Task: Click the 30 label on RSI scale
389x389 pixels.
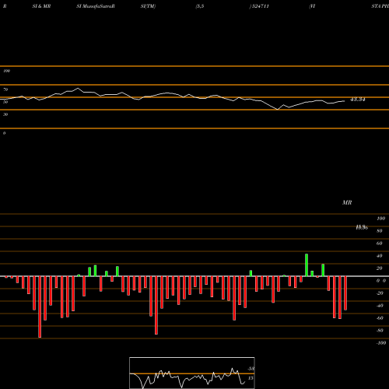Action: (x=5, y=114)
